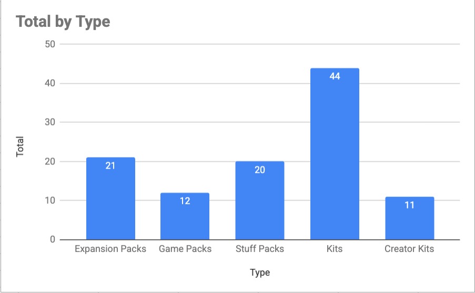This screenshot has width=475, height=293.
Task: Select the "Game Packs" axis label
Action: coord(185,249)
